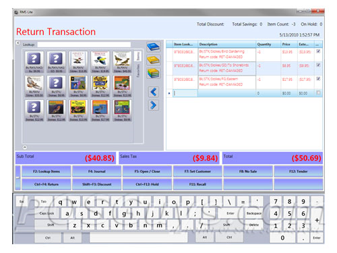Image resolution: width=337 pixels, height=253 pixels.
Task: Go to next page with right arrow
Action: click(x=154, y=105)
